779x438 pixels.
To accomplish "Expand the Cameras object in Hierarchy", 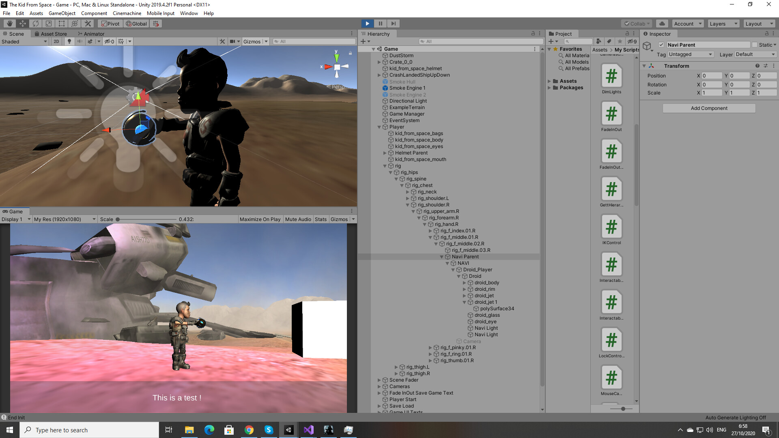I will point(379,386).
